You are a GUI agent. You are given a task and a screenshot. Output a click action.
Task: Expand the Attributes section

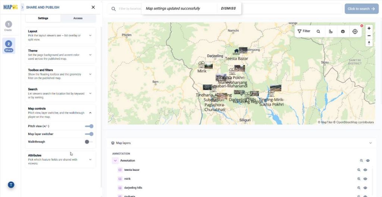click(61, 159)
